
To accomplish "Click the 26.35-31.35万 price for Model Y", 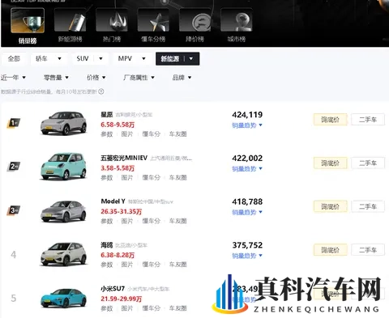I will point(121,211).
